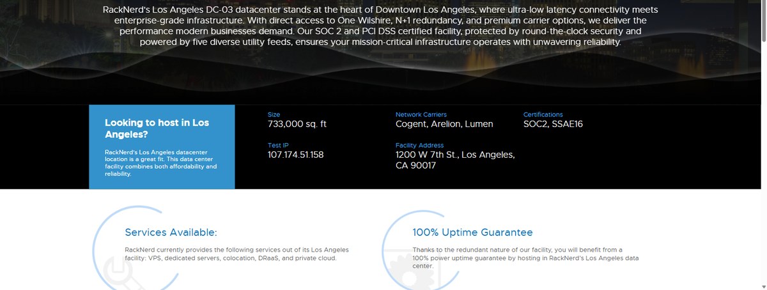Screen dimensions: 767x290
Task: Click the 'Size' label
Action: 274,114
